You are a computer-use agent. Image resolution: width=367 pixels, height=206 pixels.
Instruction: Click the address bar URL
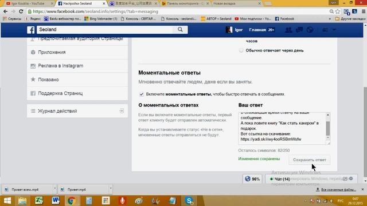[x=96, y=11]
